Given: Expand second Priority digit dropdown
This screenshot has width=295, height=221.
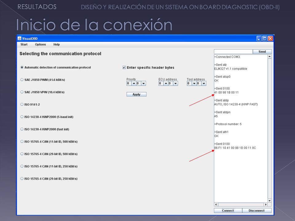Looking at the screenshot, I should click(x=144, y=83).
